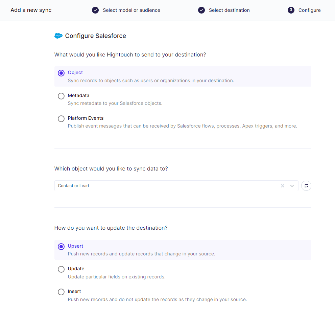Click the Configure step label
Image resolution: width=335 pixels, height=318 pixels.
tap(309, 10)
